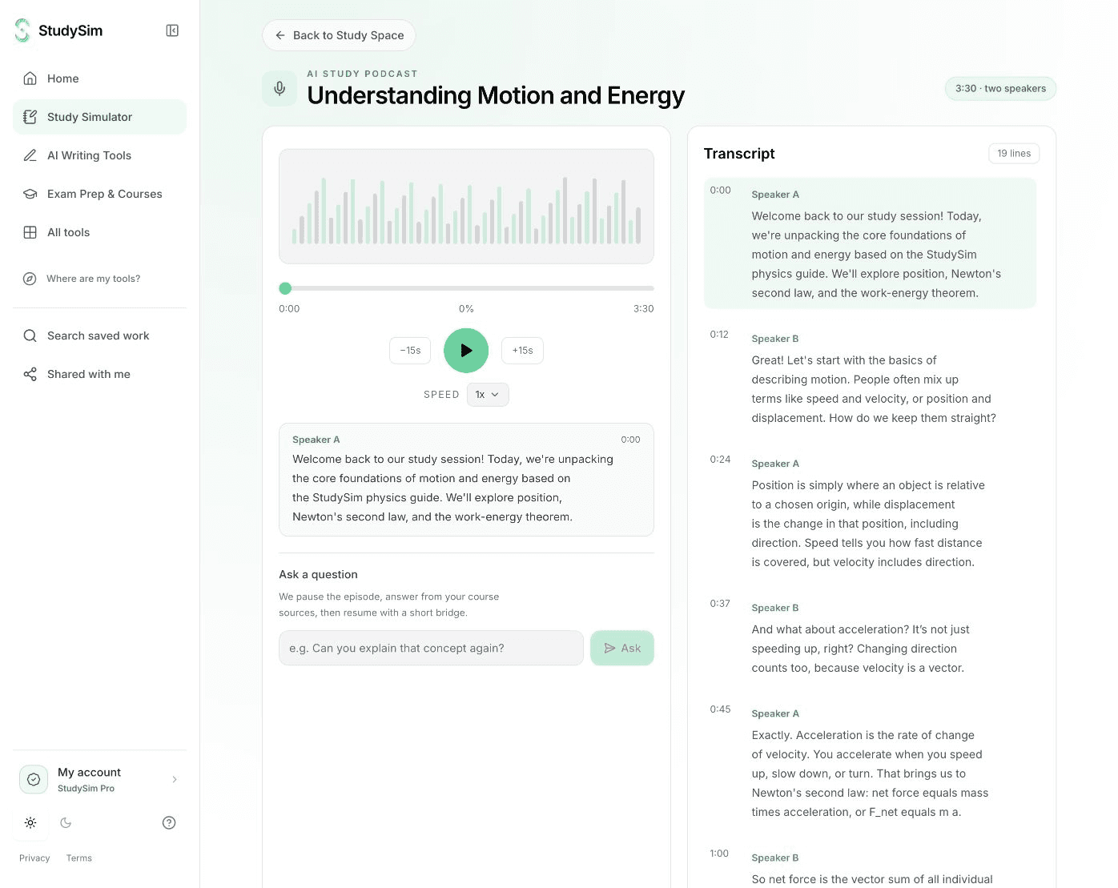Click the 19 lines badge
Image resolution: width=1118 pixels, height=888 pixels.
[1014, 154]
